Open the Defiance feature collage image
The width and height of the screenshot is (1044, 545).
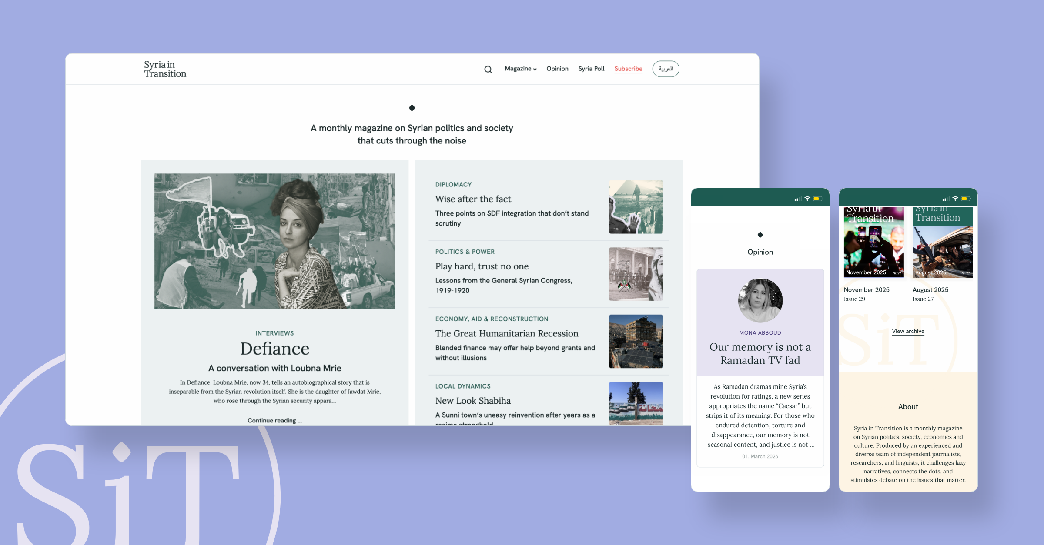click(x=275, y=241)
